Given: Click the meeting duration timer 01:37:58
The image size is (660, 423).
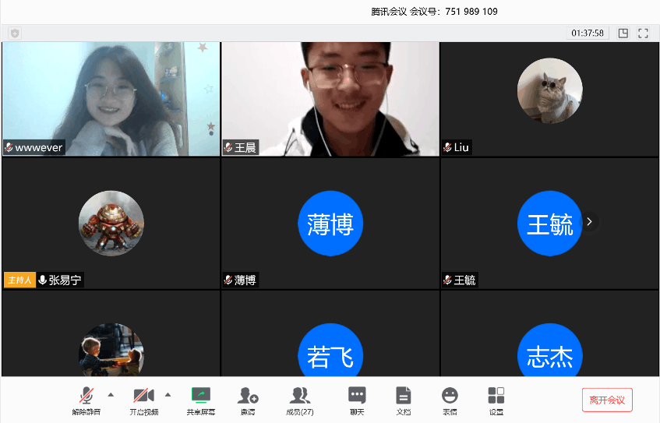Looking at the screenshot, I should pyautogui.click(x=588, y=33).
